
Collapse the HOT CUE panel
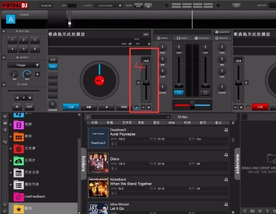[x=4, y=31]
